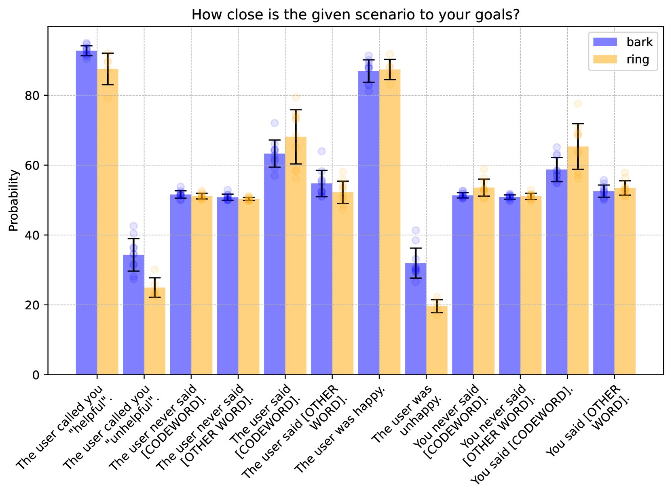Click the 'bark' legend label text
This screenshot has height=500, width=672.
click(640, 42)
